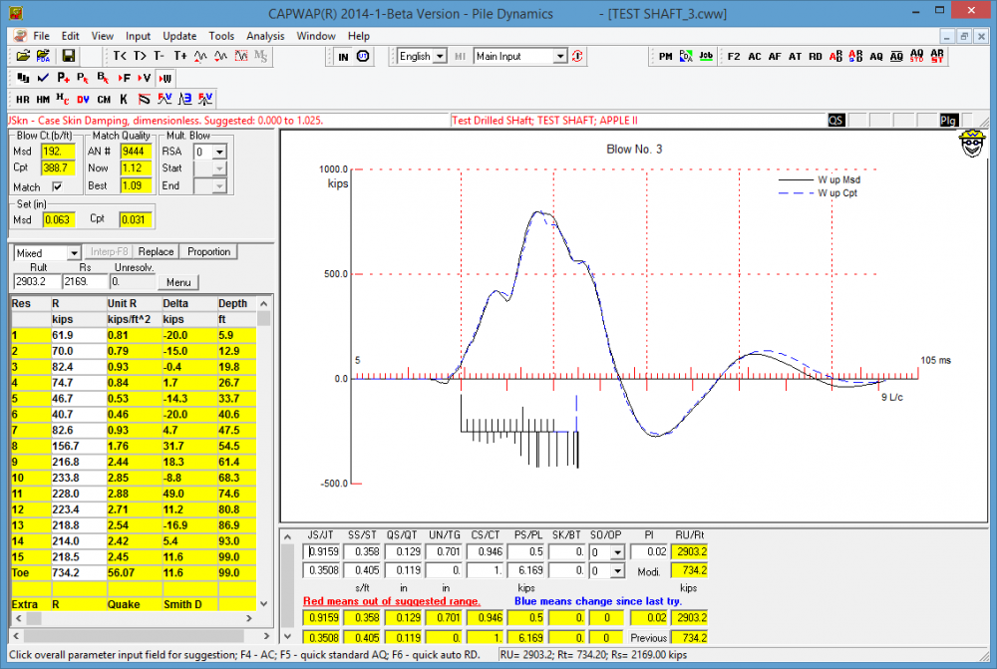Viewport: 997px width, 669px height.
Task: Open the Analysis menu
Action: [265, 36]
